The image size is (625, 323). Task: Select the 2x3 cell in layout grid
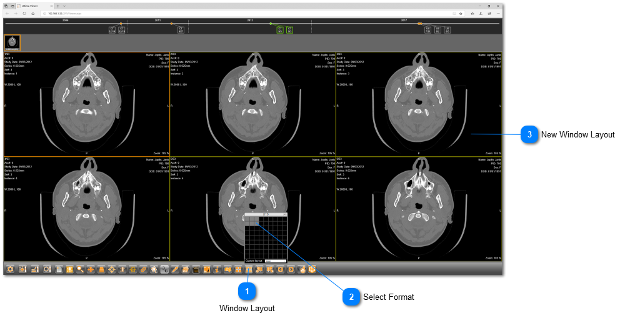tap(257, 224)
